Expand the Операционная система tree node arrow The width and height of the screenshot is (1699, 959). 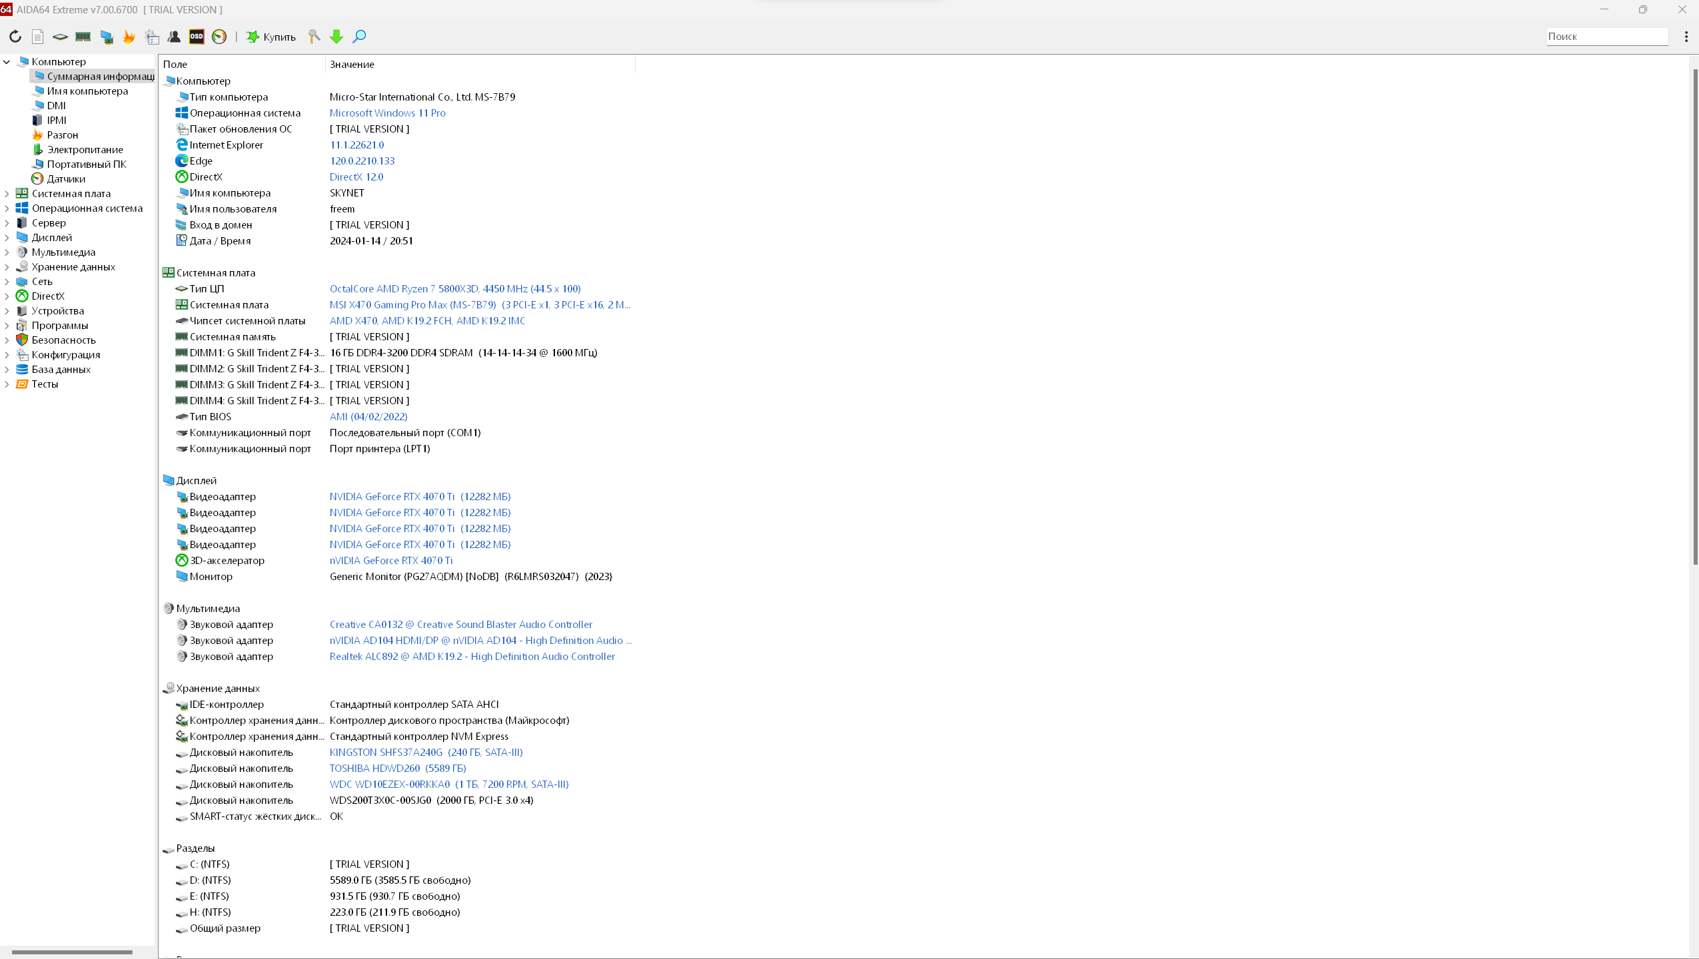click(x=7, y=208)
